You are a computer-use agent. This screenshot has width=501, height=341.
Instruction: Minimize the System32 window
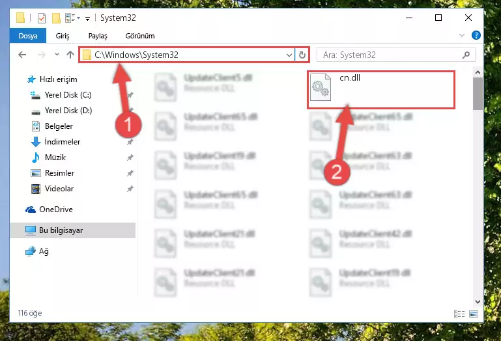click(x=409, y=18)
